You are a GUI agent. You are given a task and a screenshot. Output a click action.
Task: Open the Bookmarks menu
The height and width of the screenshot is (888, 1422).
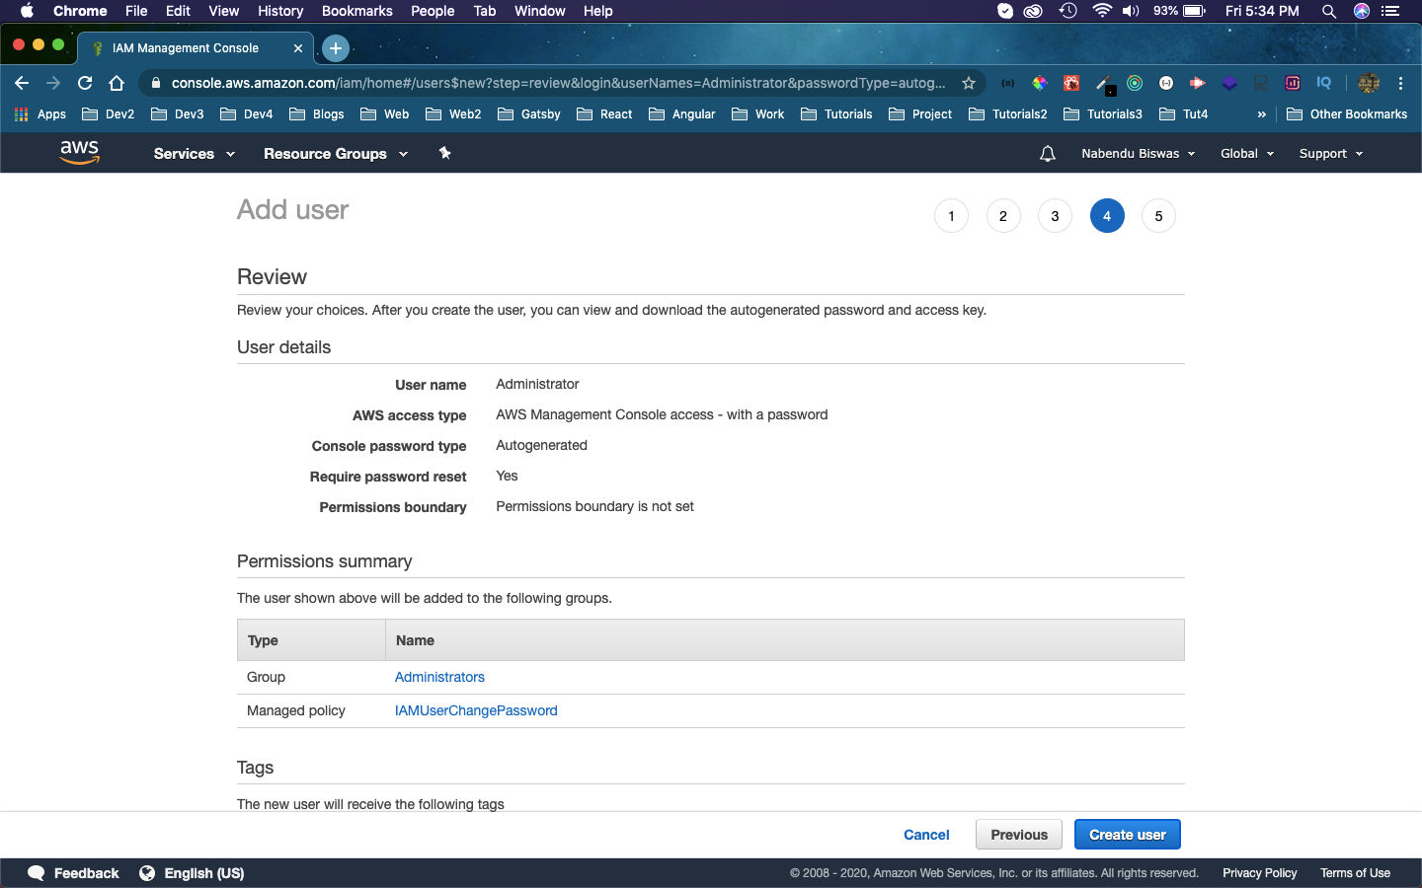tap(357, 11)
